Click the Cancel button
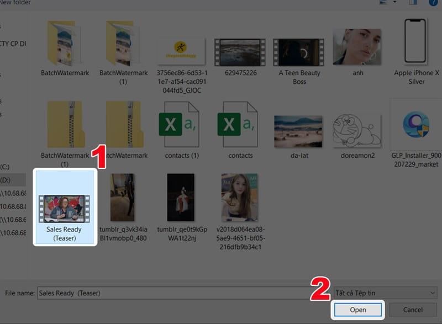Image resolution: width=442 pixels, height=324 pixels. tap(413, 310)
